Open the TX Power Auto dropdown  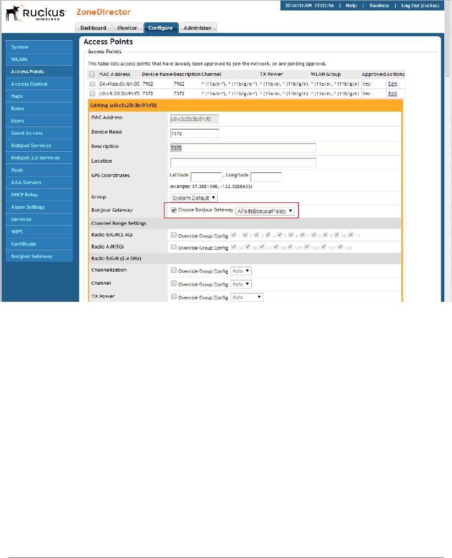click(247, 297)
